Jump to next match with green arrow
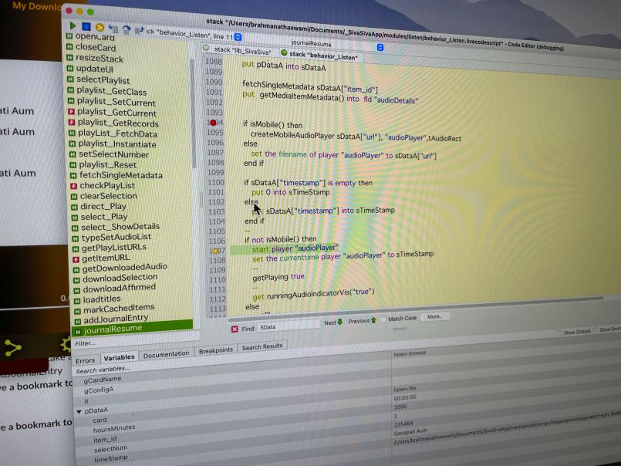621x466 pixels. point(339,322)
